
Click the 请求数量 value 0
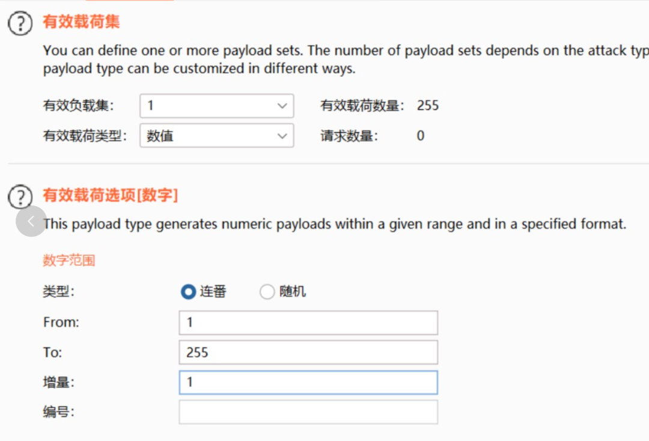coord(421,136)
